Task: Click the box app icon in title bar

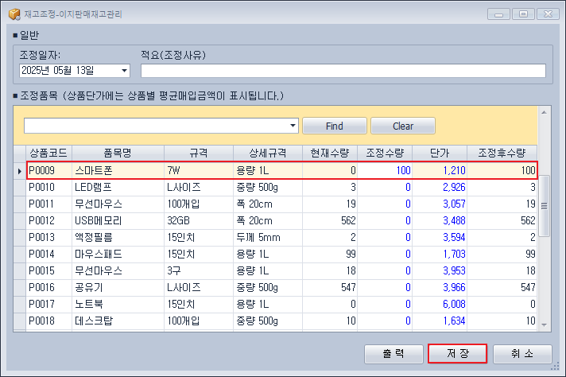Action: click(x=14, y=14)
